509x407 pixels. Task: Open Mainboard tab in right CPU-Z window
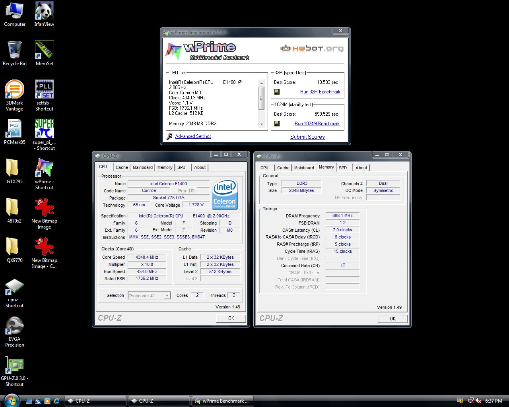[x=304, y=168]
